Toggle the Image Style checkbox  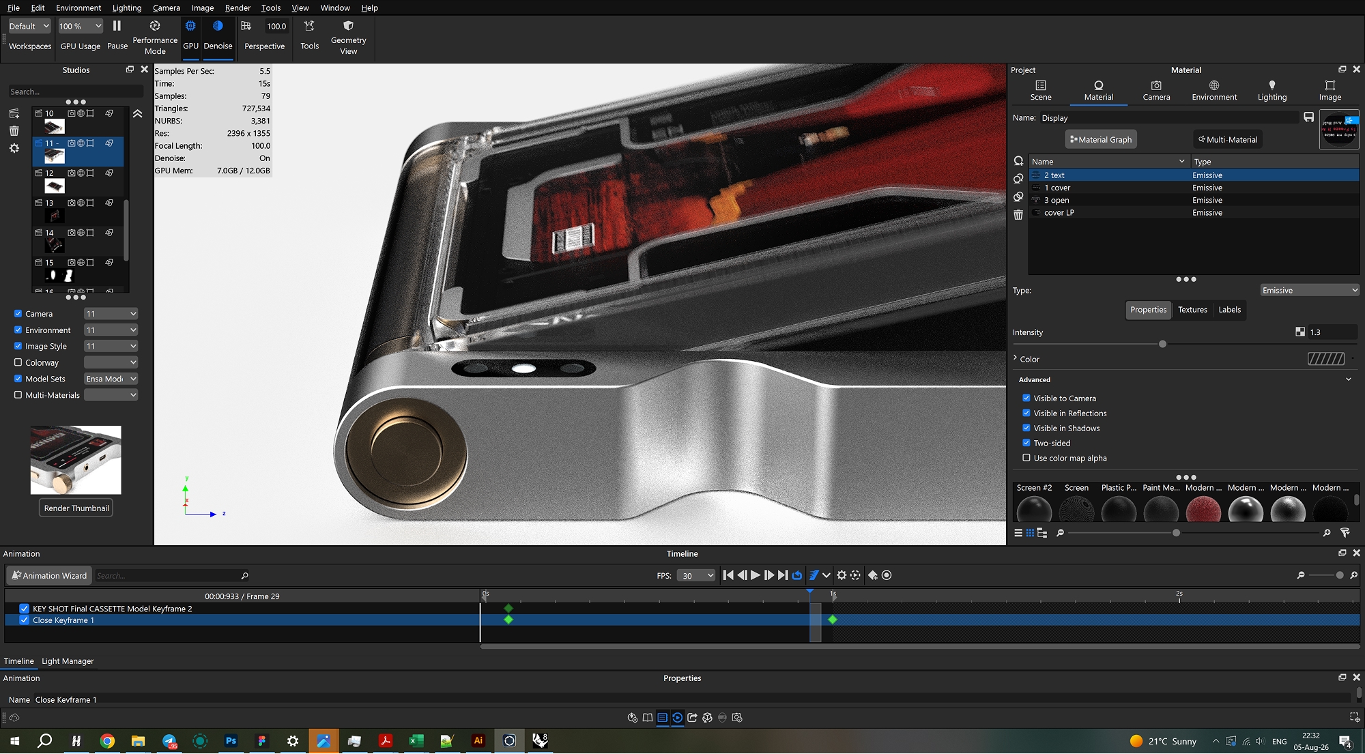pyautogui.click(x=18, y=346)
